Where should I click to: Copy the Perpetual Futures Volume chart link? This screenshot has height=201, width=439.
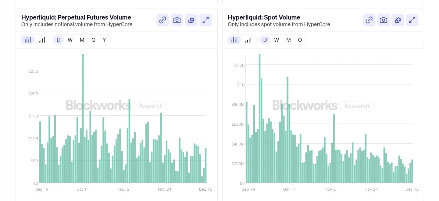(x=162, y=20)
